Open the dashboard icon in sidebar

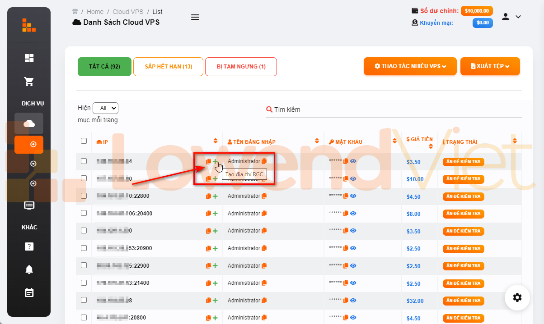[x=29, y=58]
